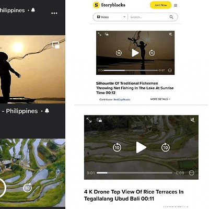Skip forward 10 seconds on fisherman video
This screenshot has height=209, width=209.
152,53
